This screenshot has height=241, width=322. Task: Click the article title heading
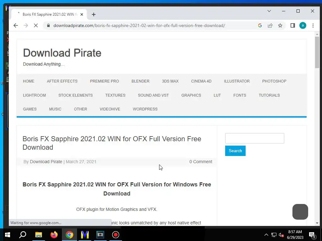(112, 143)
